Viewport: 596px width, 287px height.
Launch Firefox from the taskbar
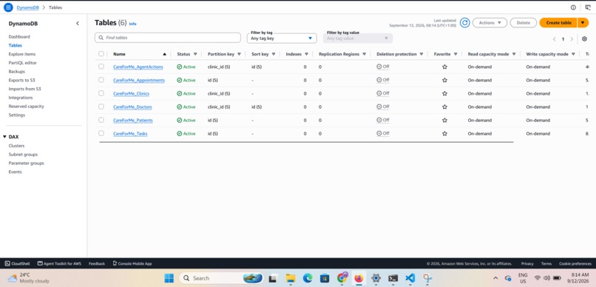pos(359,278)
